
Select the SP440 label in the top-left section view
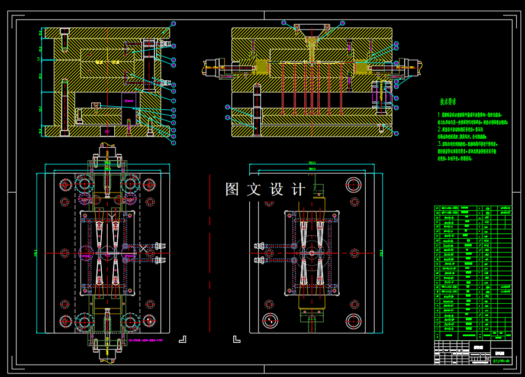click(129, 101)
